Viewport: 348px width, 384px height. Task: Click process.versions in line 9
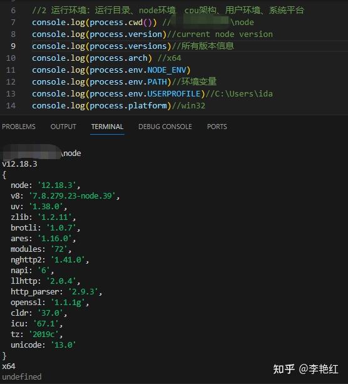128,46
